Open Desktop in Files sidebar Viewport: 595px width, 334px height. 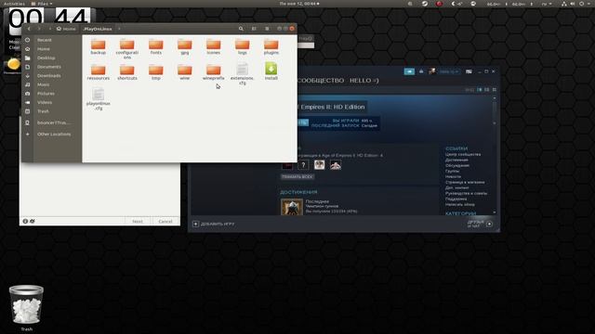46,58
